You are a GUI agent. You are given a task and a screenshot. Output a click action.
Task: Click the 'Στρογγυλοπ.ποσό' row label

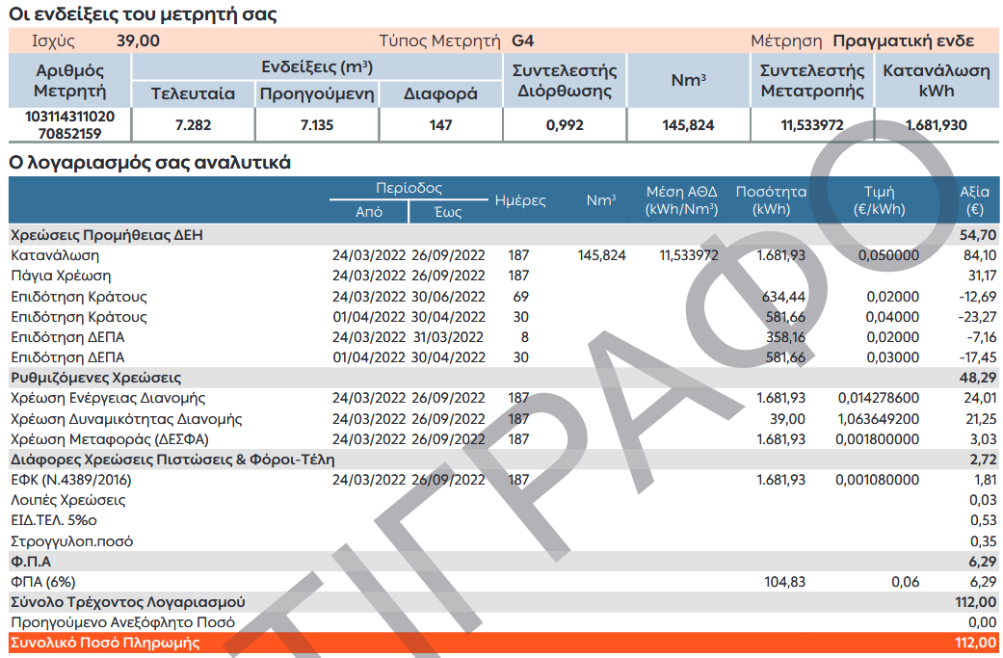pos(71,541)
